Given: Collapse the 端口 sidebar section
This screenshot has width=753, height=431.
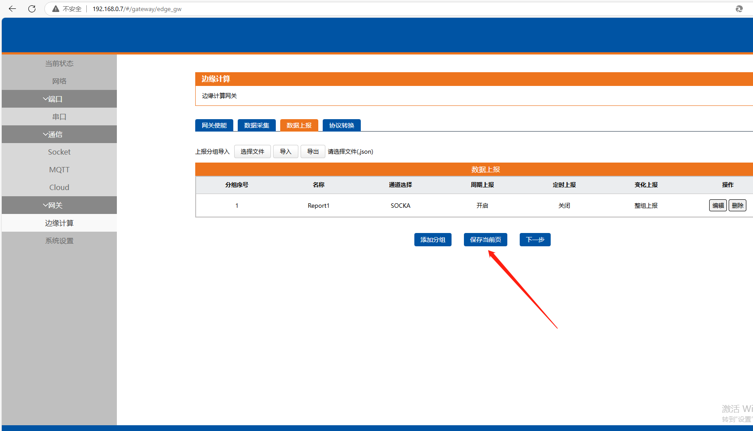Looking at the screenshot, I should click(59, 99).
